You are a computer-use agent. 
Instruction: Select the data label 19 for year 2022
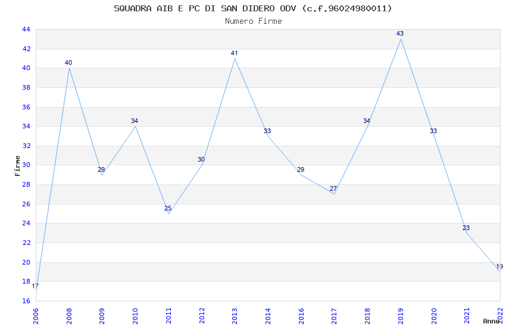point(499,266)
